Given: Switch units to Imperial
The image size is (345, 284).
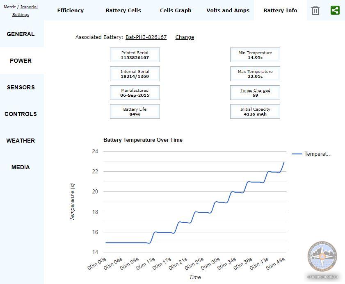Looking at the screenshot, I should pos(29,7).
